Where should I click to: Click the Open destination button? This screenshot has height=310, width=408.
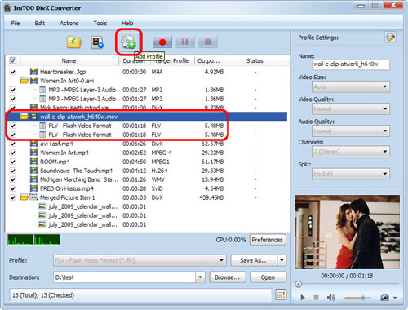(x=268, y=277)
